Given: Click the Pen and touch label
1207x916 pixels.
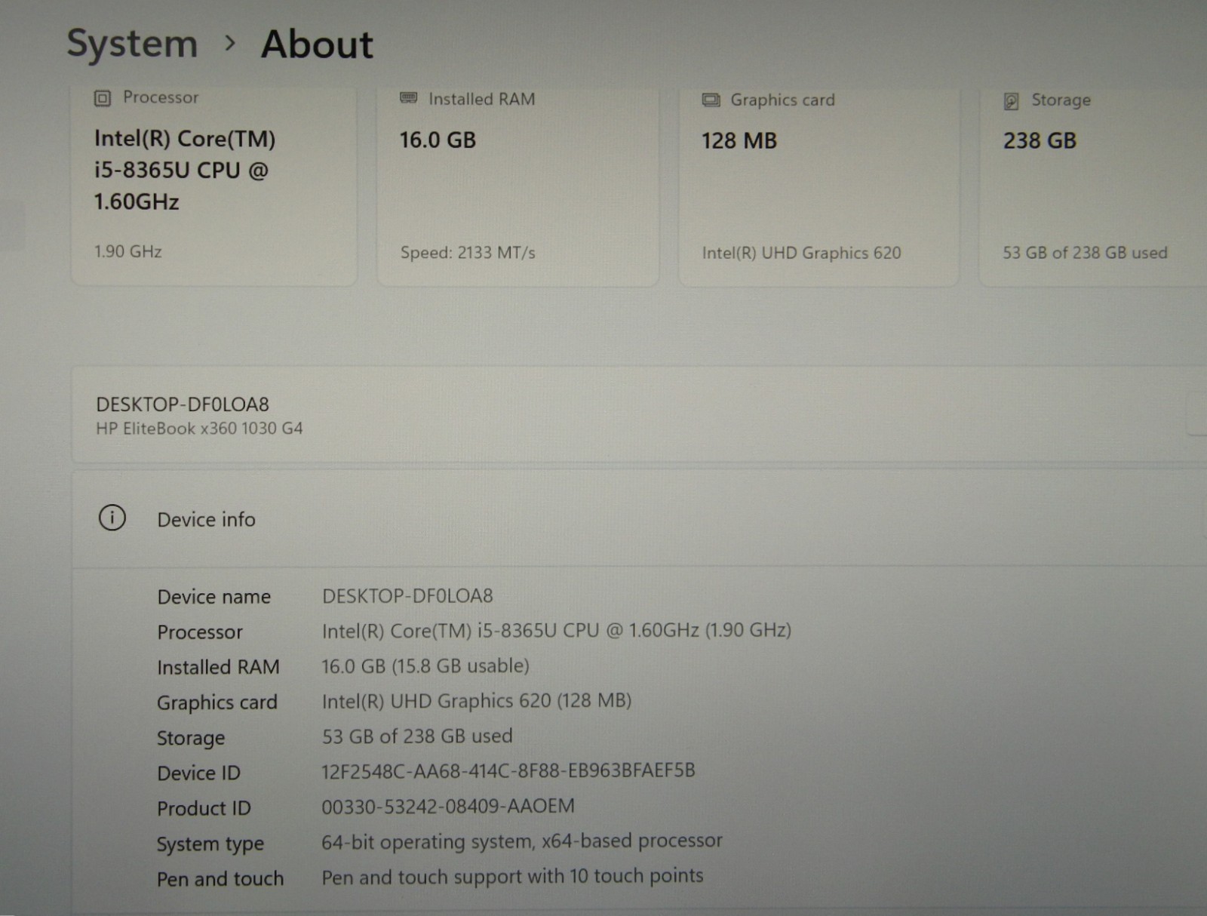Looking at the screenshot, I should (x=220, y=879).
